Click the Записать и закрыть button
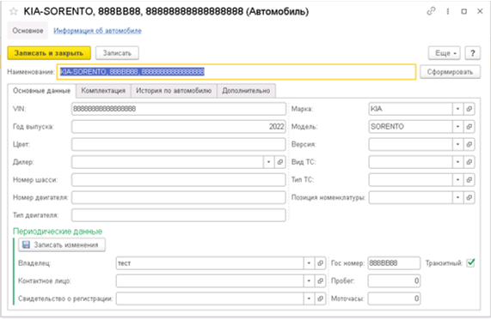The width and height of the screenshot is (491, 319). click(49, 53)
